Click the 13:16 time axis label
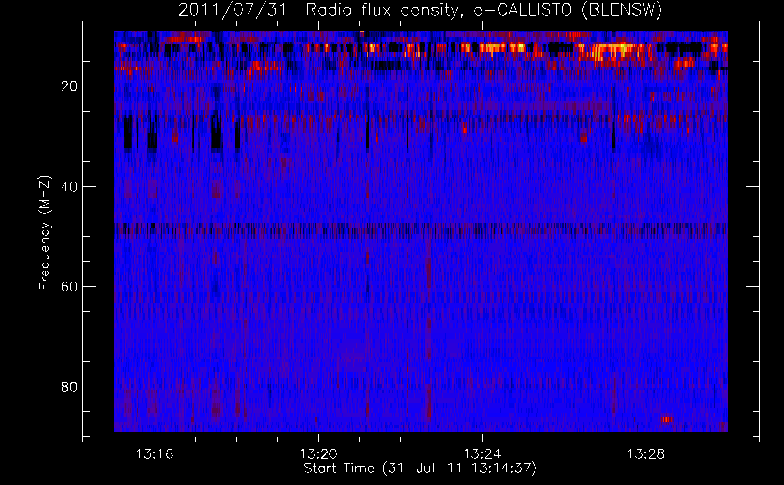 [155, 454]
